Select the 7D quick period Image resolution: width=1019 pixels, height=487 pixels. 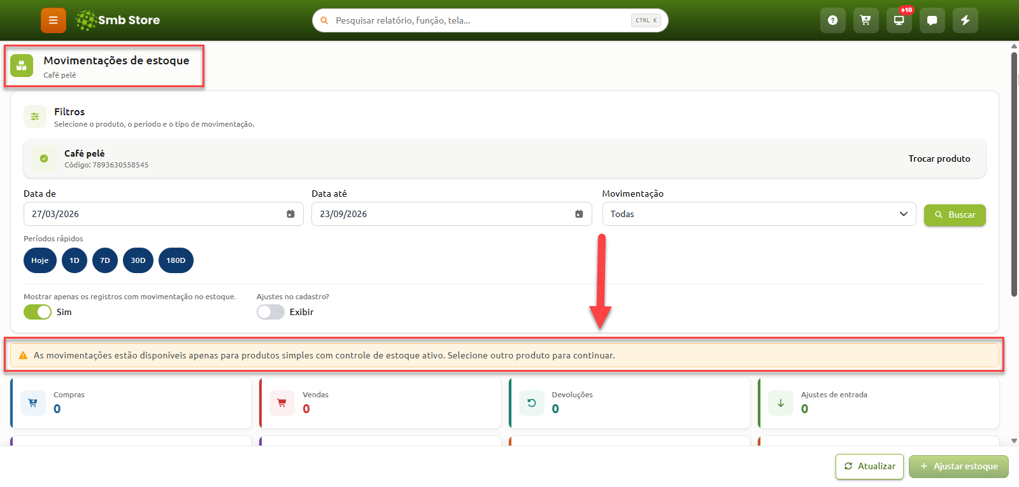[x=105, y=260]
